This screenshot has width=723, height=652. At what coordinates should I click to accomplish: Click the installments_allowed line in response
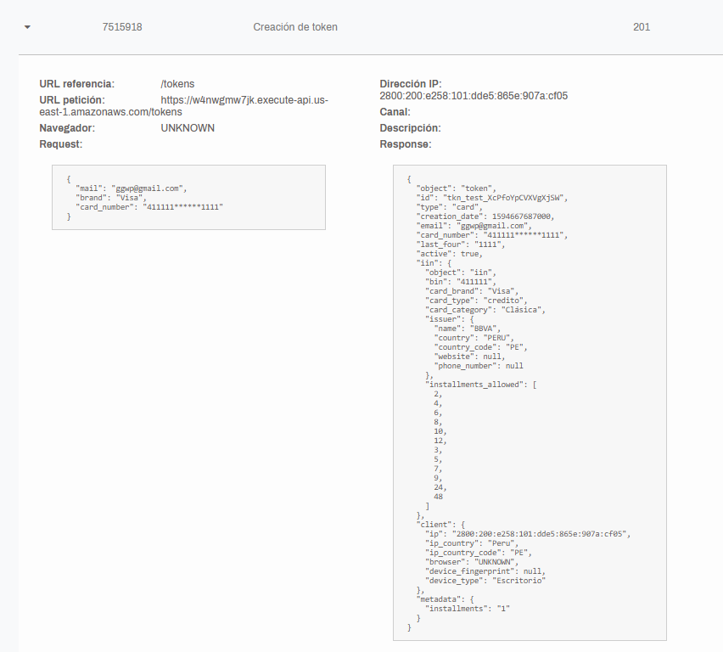[x=481, y=385]
